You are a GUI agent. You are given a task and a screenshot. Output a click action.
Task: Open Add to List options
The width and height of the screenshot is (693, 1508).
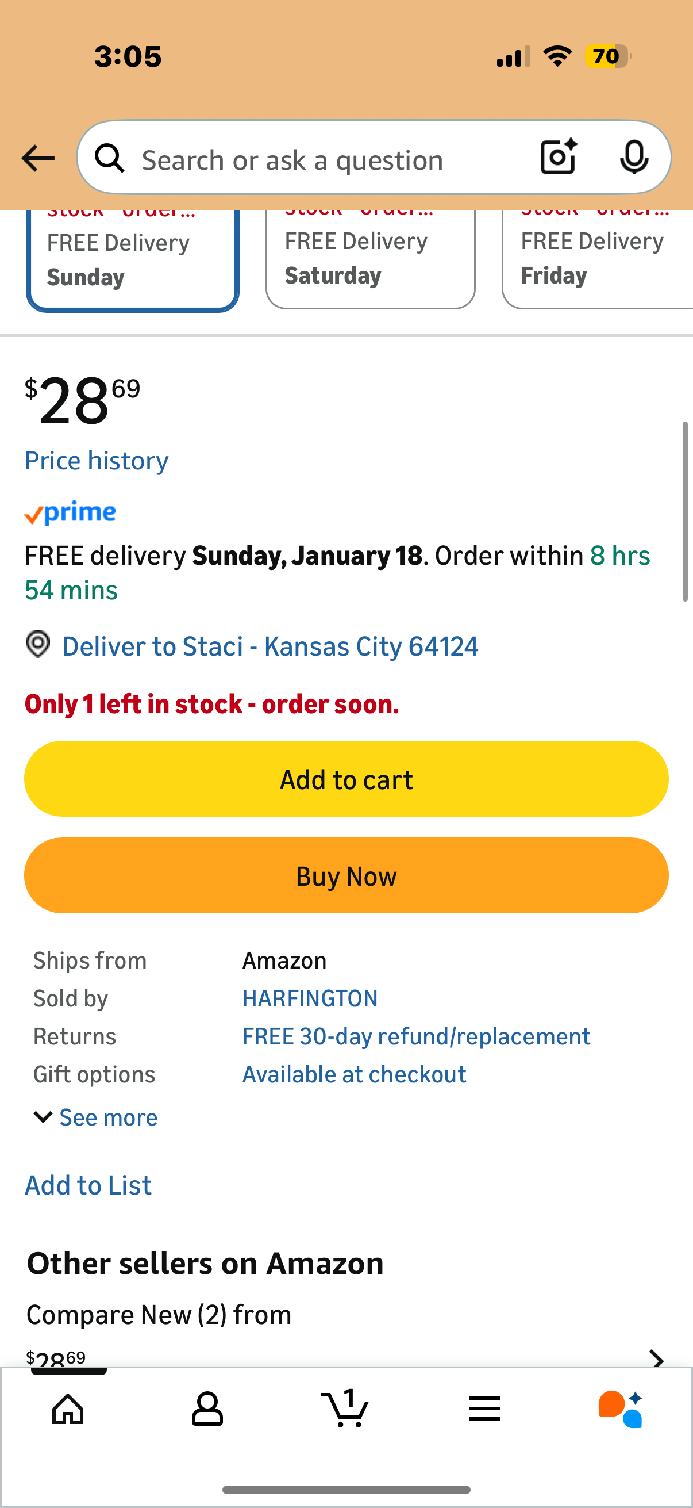point(88,1185)
